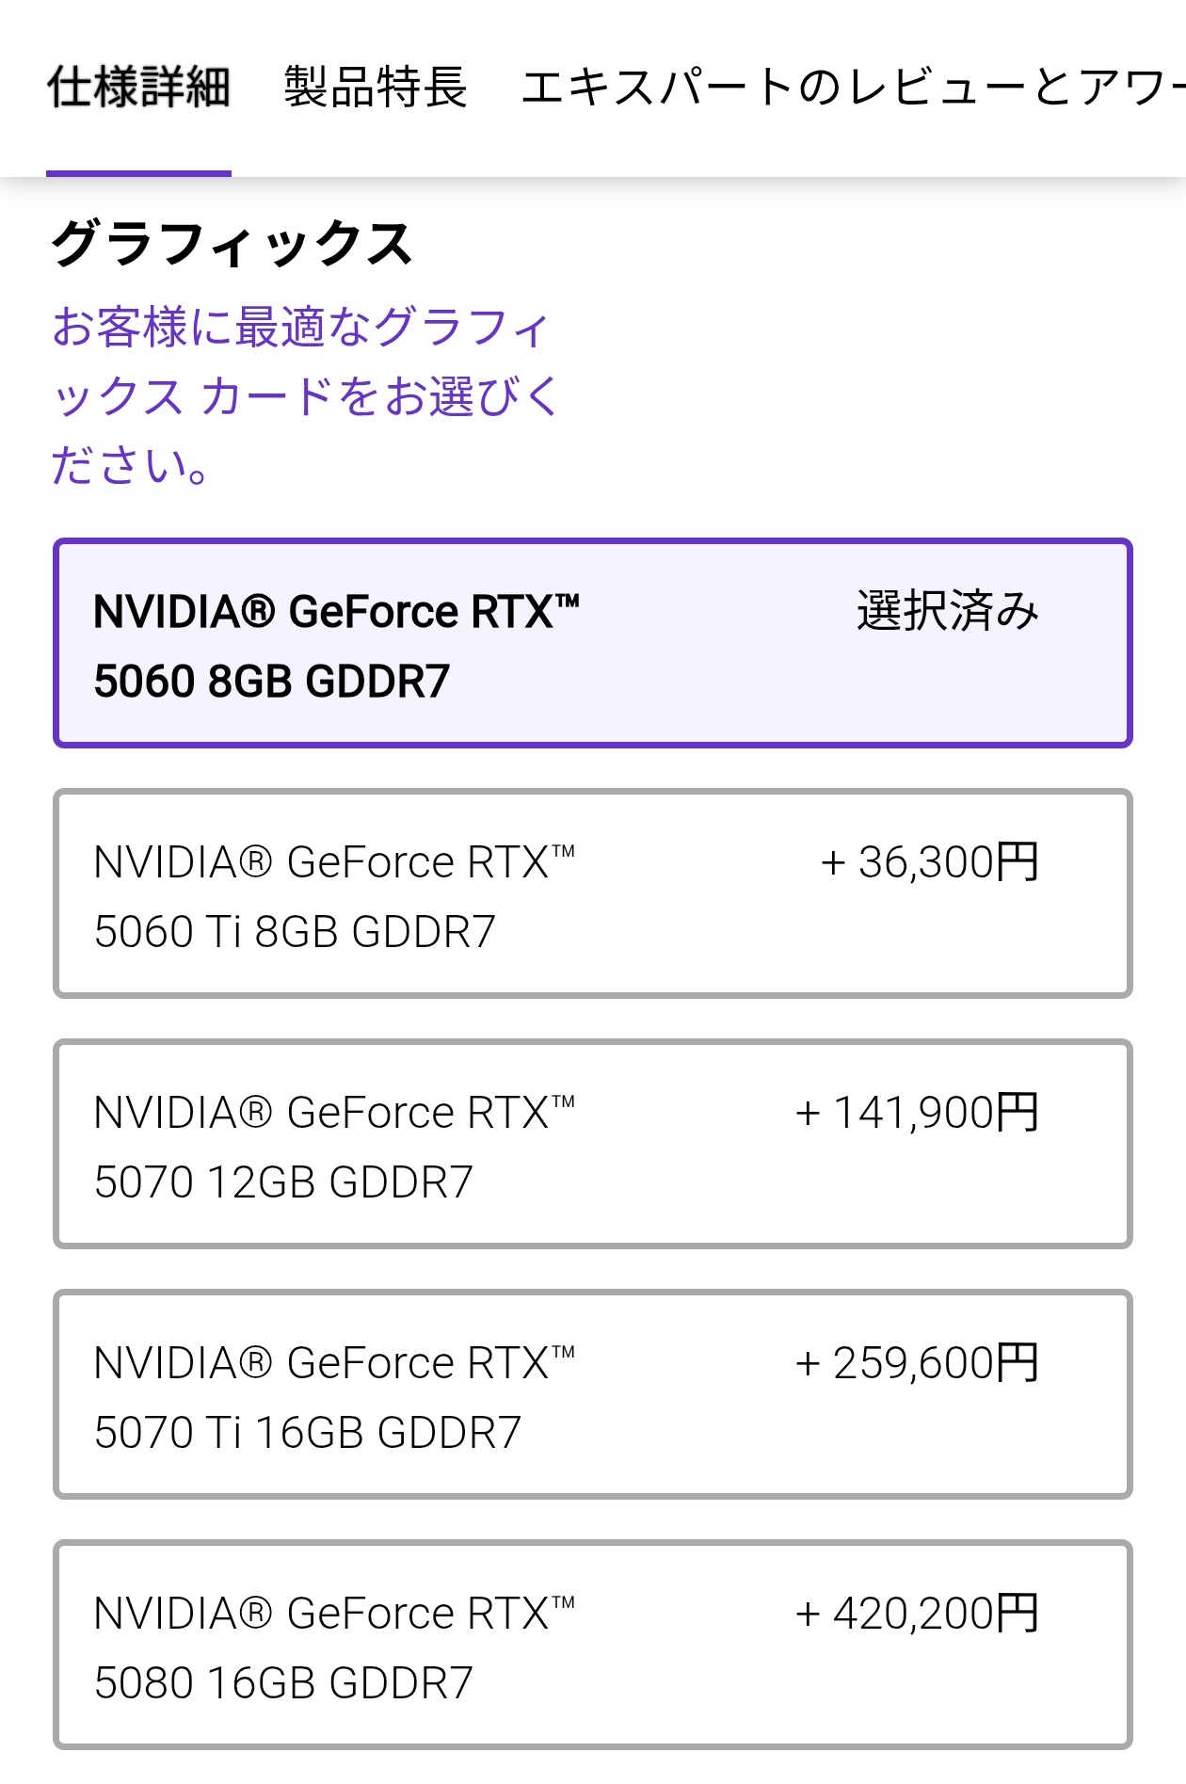Viewport: 1186px width, 1784px height.
Task: Click the 5070 Ti 16GB GDDR7 text line
Action: click(308, 1433)
